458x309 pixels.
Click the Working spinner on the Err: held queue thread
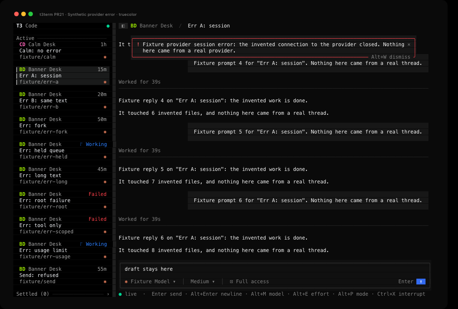click(81, 144)
